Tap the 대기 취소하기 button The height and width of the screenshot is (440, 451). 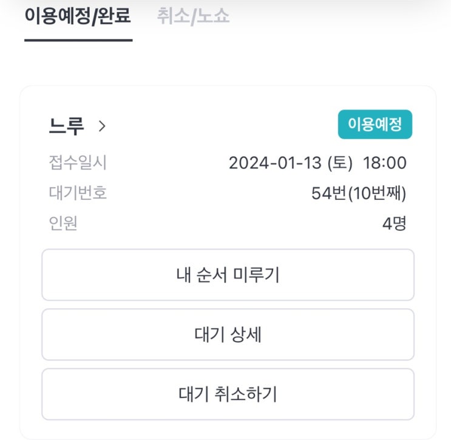(228, 394)
